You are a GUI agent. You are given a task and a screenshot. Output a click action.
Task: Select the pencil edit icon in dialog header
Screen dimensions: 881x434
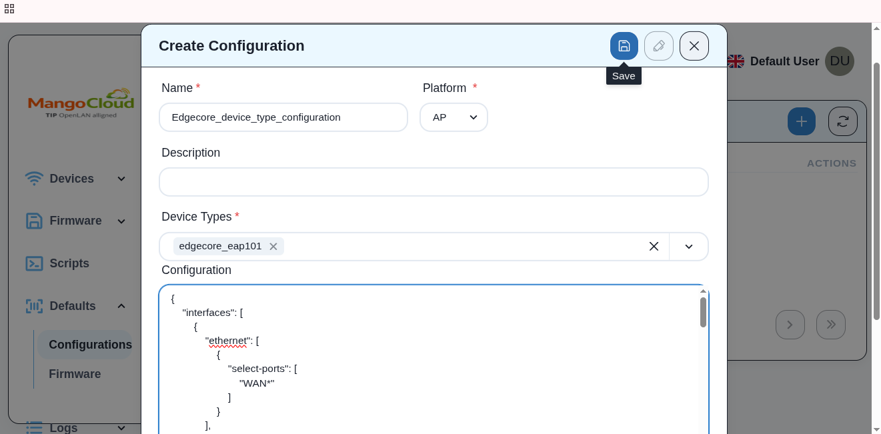[659, 45]
